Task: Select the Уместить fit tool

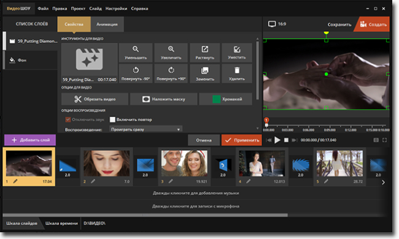Action: [x=237, y=53]
